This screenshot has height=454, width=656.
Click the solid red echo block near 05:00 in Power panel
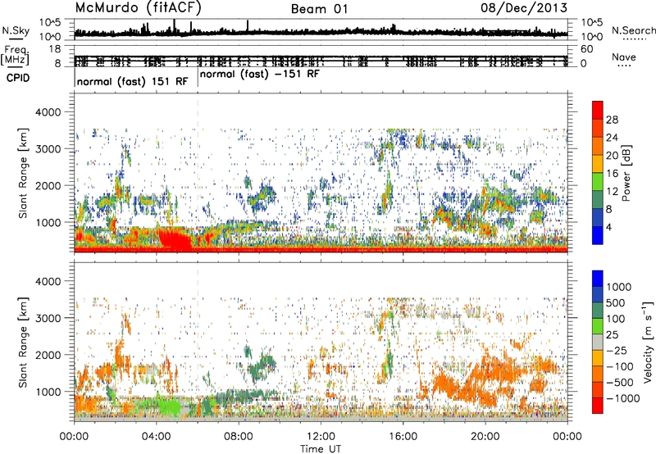click(175, 239)
